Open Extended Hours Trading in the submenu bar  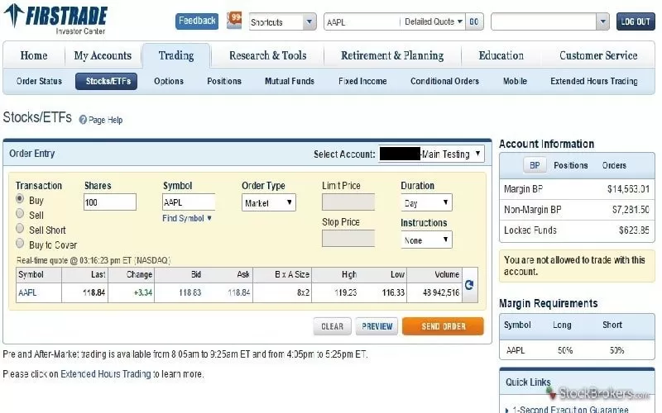click(x=593, y=81)
